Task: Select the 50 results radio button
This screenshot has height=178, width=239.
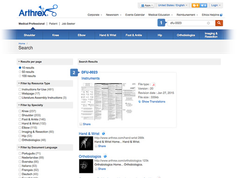Action: 20,72
